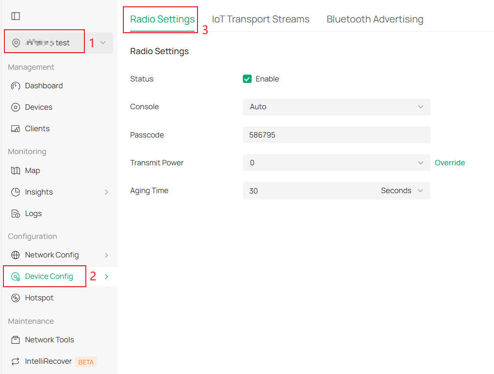
Task: Click the Override link next to Transmit Power
Action: click(450, 162)
